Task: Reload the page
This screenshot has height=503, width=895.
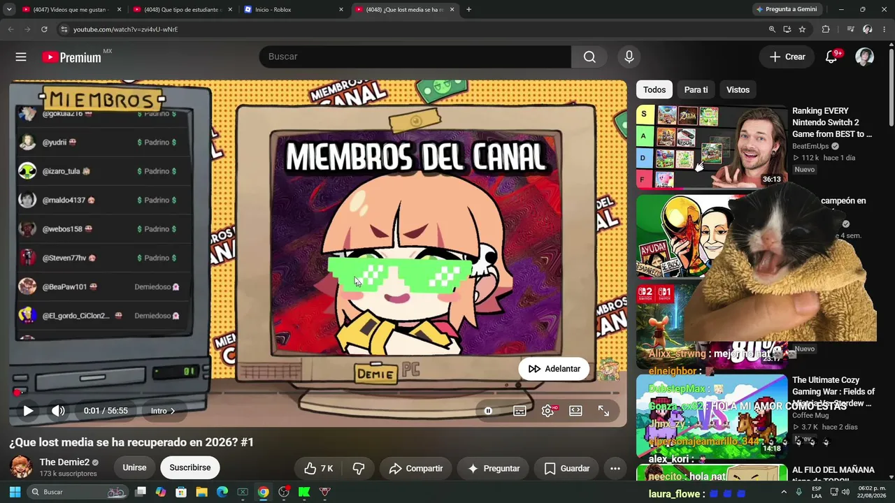Action: (x=44, y=29)
